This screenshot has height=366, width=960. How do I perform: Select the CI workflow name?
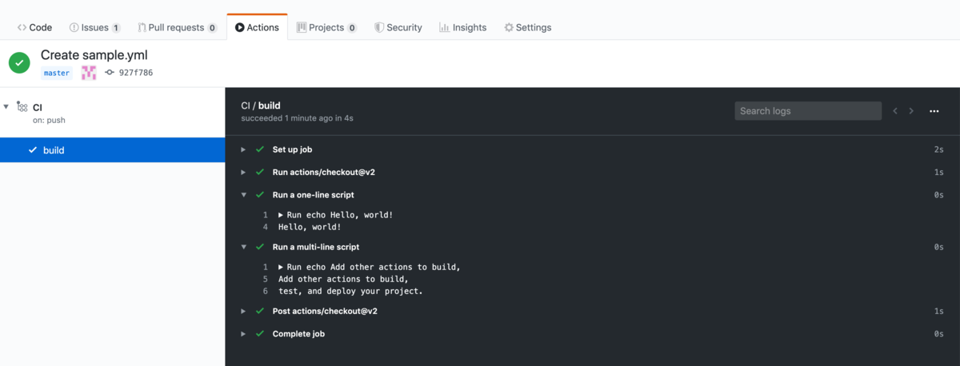(38, 107)
